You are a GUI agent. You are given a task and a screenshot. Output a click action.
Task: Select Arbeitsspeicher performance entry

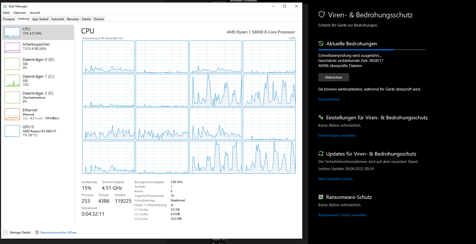(x=38, y=48)
